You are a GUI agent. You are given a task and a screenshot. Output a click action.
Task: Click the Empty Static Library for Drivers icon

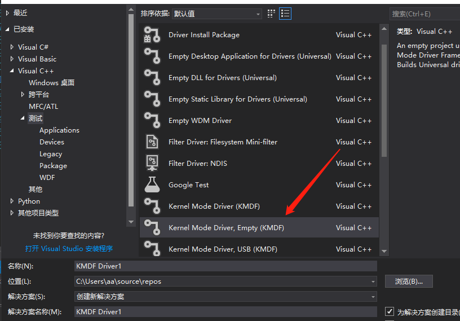pos(152,99)
